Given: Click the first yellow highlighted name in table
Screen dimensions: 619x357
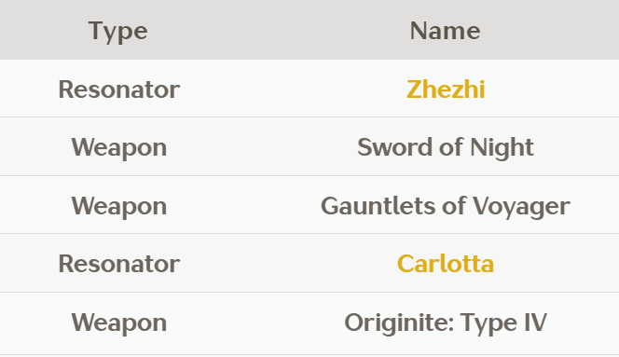Looking at the screenshot, I should (x=446, y=89).
